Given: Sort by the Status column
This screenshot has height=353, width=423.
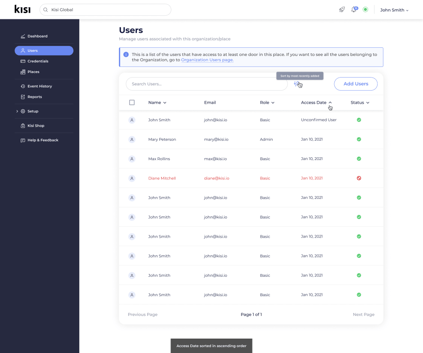Looking at the screenshot, I should point(360,102).
